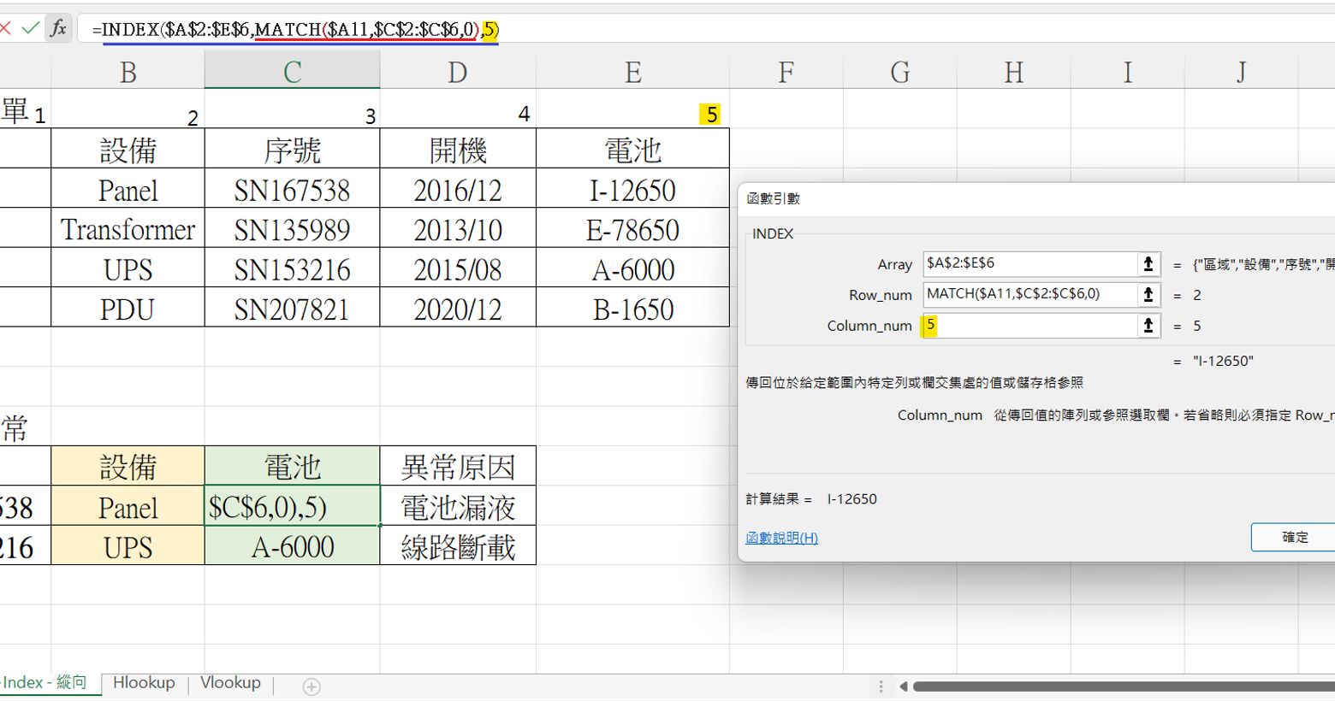Click in the formula bar text
Viewport: 1335px width, 701px height.
coord(685,29)
